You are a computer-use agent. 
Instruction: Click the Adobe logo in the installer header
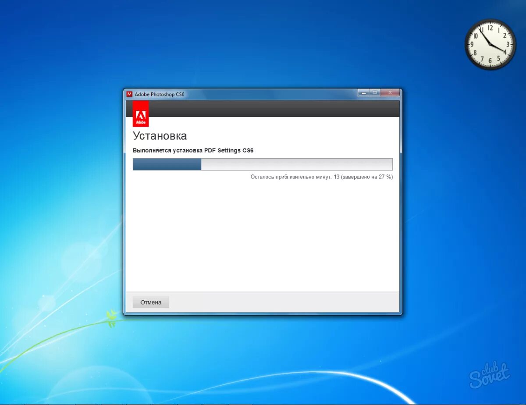click(x=141, y=114)
